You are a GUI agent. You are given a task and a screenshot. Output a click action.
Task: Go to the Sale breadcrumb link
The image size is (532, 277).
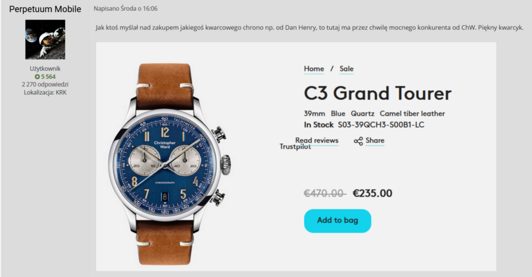[x=346, y=69]
